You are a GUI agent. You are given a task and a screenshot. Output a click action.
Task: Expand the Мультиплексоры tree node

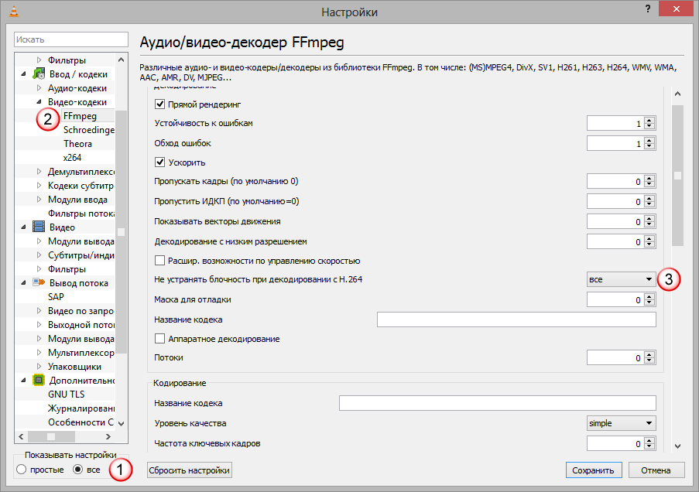coord(39,352)
